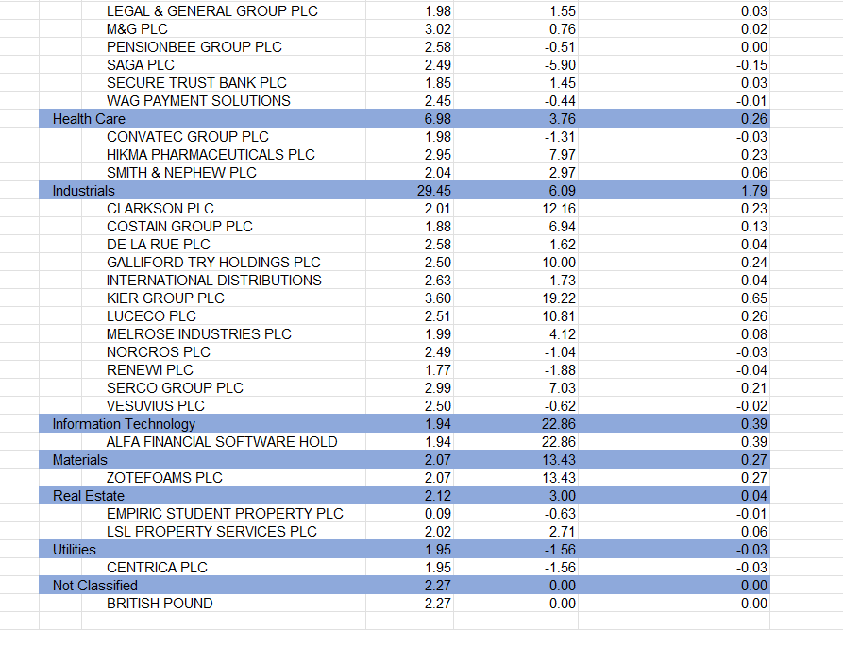Screen dimensions: 843x648
Task: Click CLARKSON PLC name cell
Action: [224, 208]
